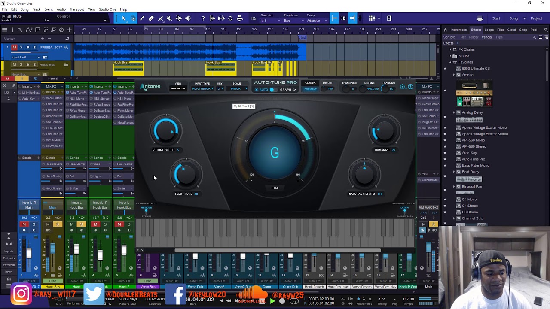Open Auto-Tune Pro help icon
This screenshot has height=309, width=550.
(x=410, y=87)
